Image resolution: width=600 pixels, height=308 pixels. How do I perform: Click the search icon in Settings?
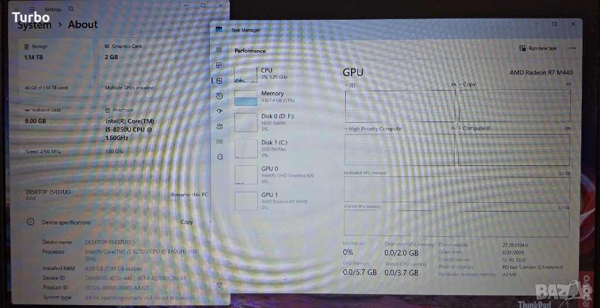[x=71, y=9]
